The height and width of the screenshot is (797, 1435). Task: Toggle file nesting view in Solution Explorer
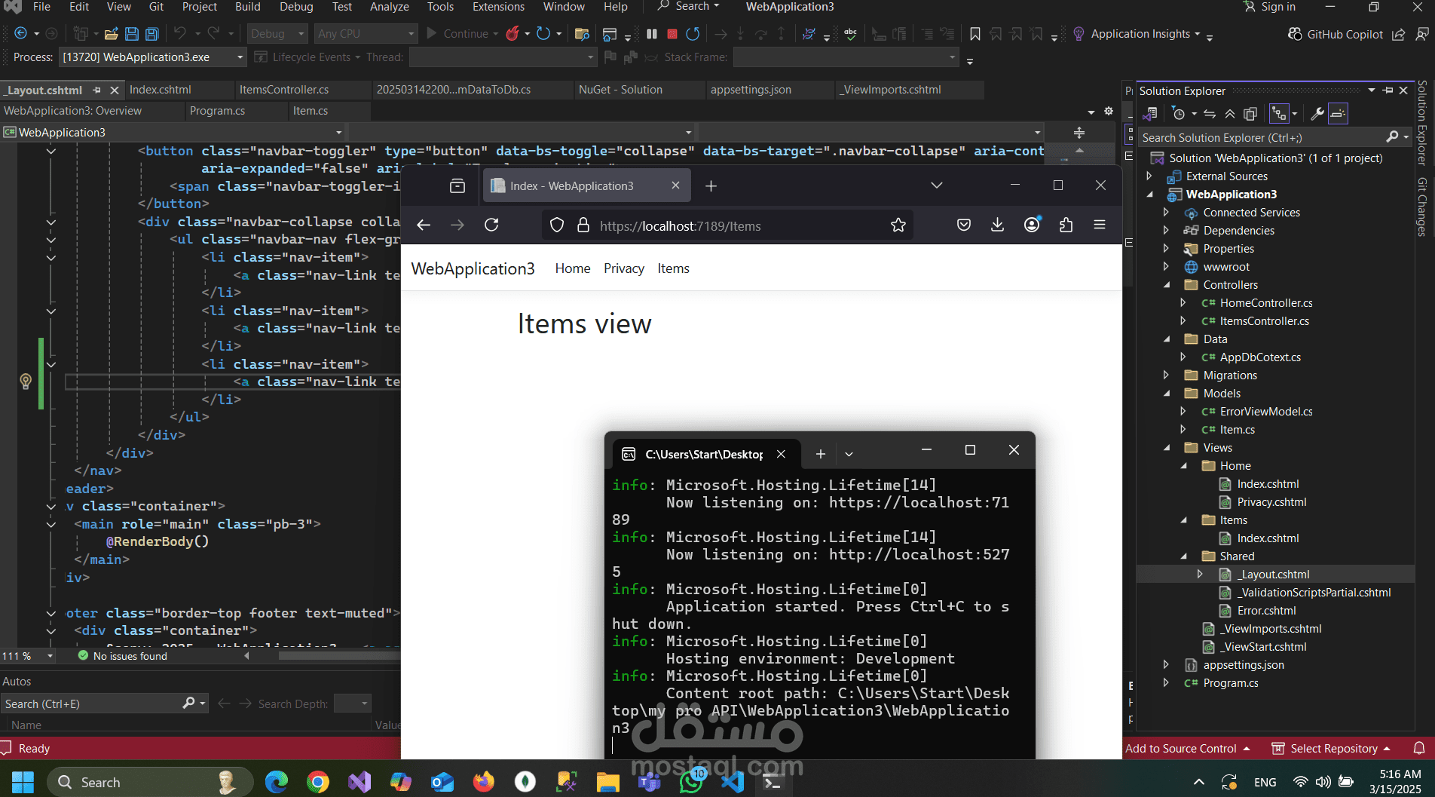click(x=1279, y=114)
